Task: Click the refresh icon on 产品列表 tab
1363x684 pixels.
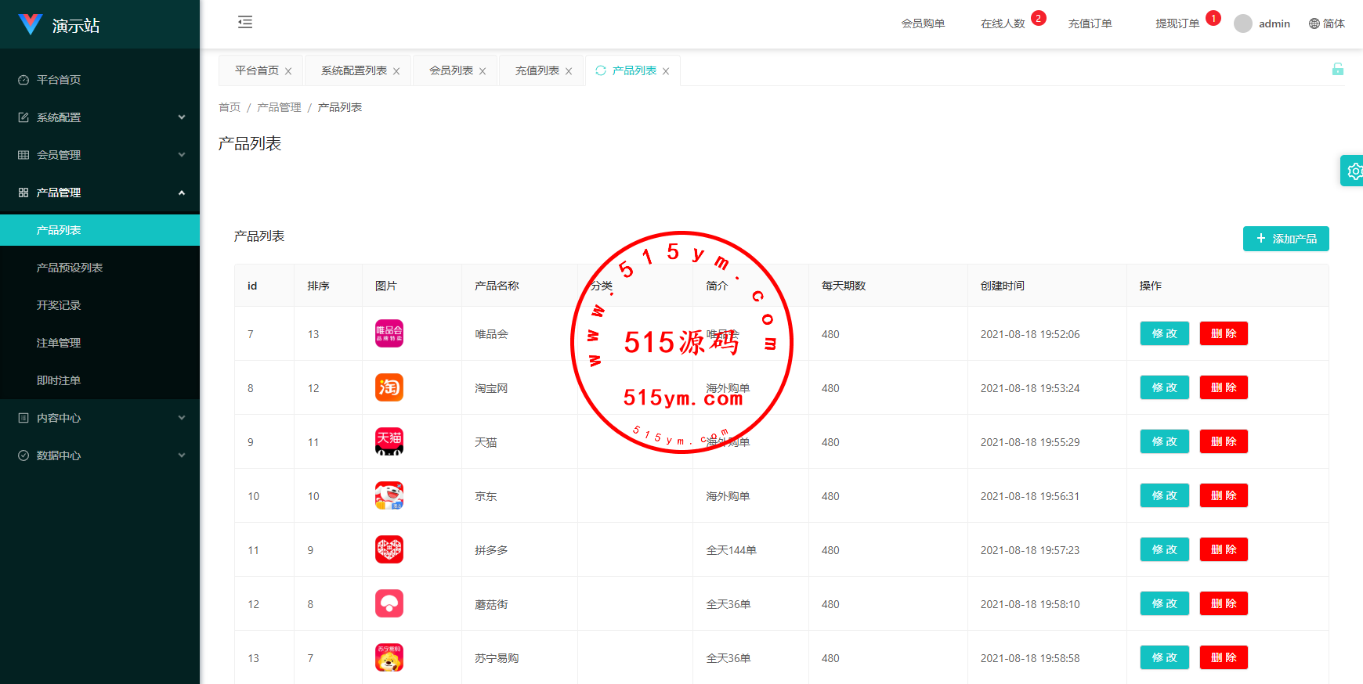Action: pyautogui.click(x=601, y=70)
